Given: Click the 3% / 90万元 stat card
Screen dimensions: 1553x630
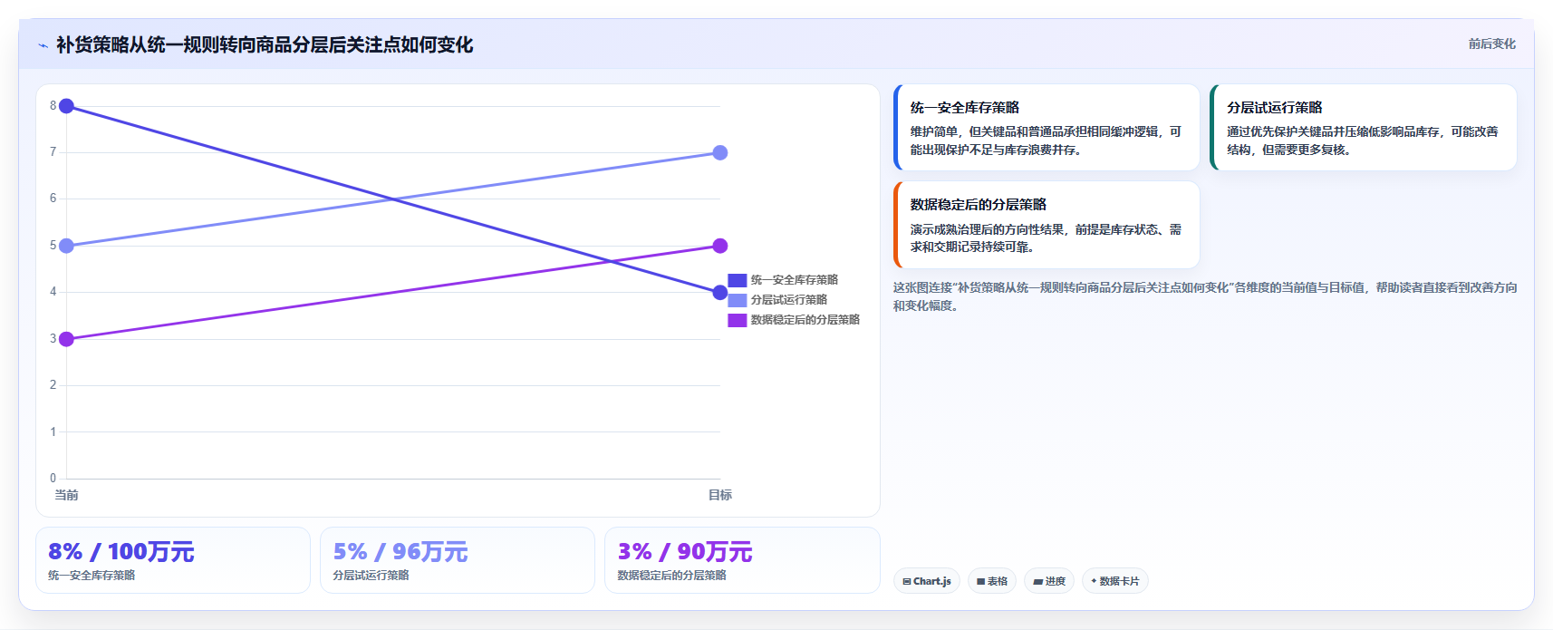Looking at the screenshot, I should (x=742, y=560).
